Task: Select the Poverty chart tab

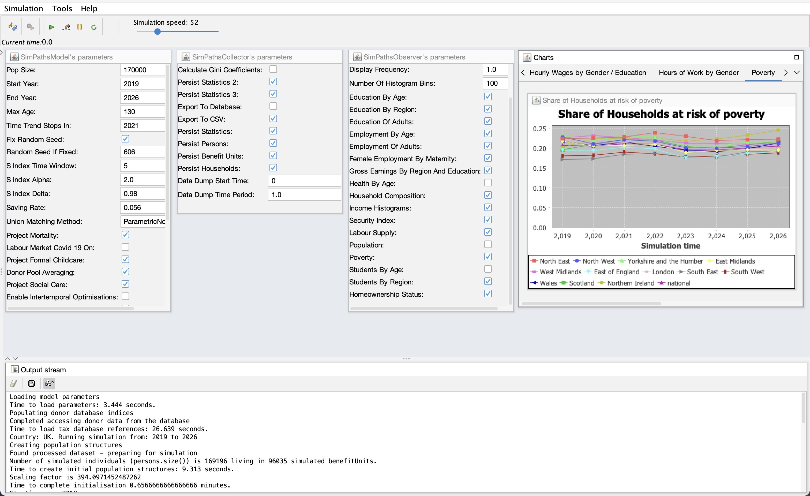Action: (x=763, y=73)
